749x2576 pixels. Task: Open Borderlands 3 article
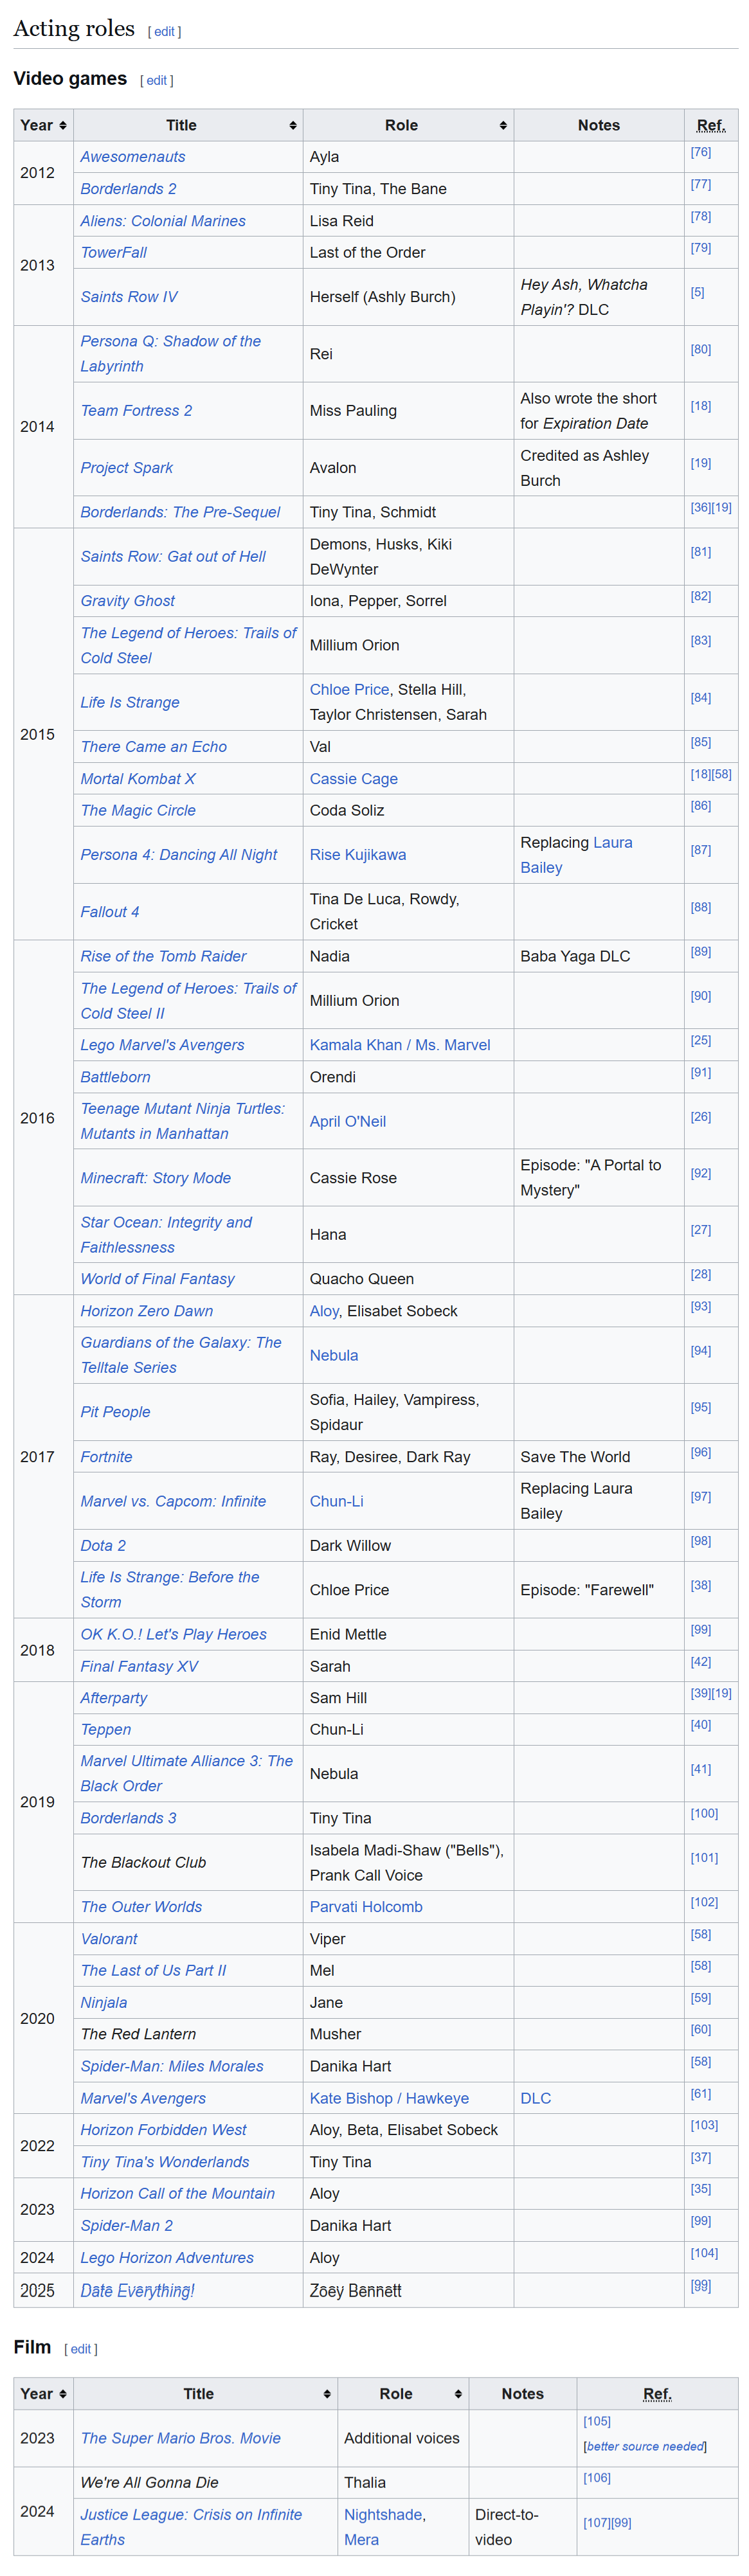pyautogui.click(x=128, y=1818)
